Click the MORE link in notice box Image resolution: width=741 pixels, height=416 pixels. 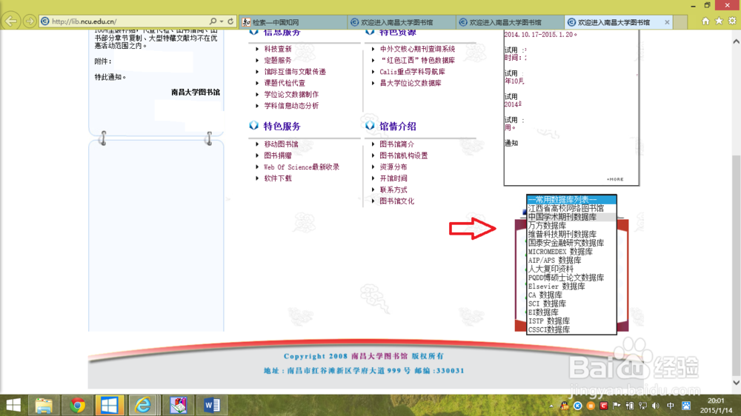point(615,179)
